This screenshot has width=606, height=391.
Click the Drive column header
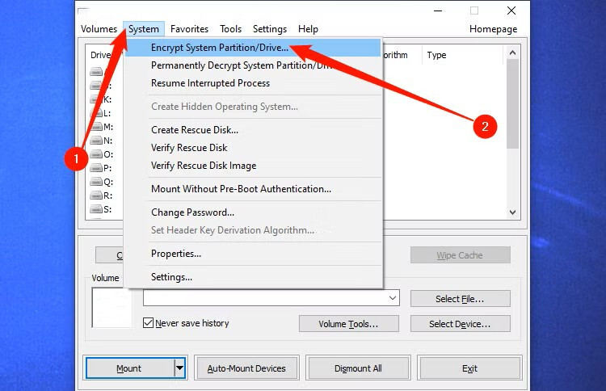point(101,55)
